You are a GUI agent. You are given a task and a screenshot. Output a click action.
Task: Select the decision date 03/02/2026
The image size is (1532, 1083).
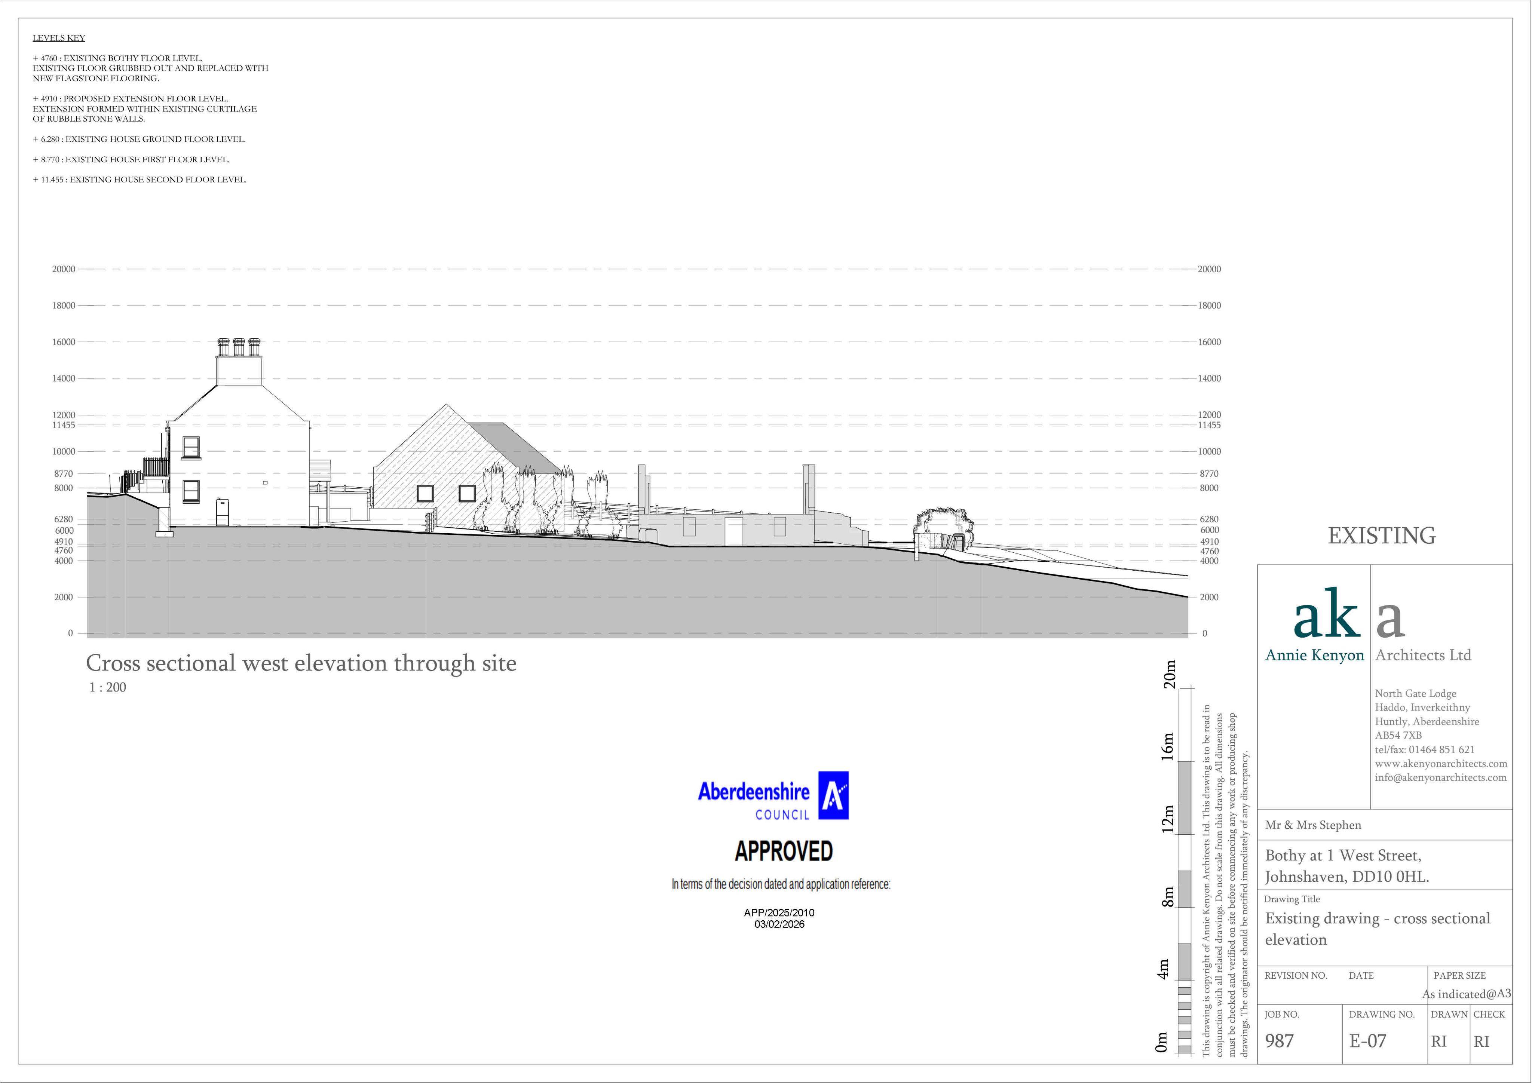[779, 924]
